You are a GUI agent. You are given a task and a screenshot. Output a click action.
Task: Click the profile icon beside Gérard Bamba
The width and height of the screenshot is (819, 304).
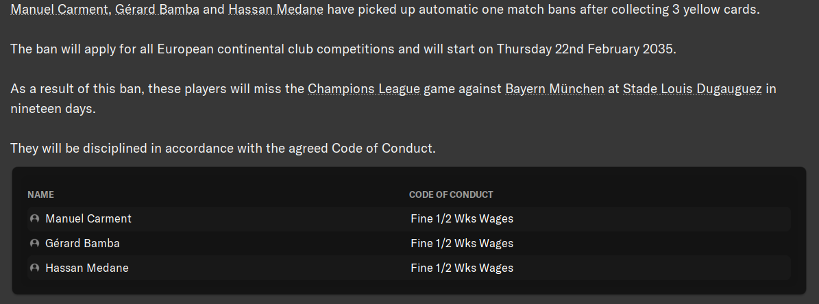point(34,244)
